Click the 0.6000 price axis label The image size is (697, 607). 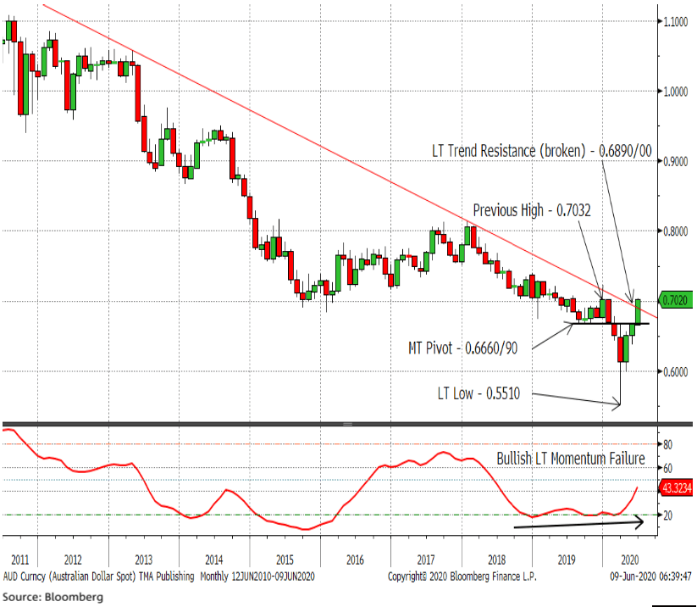[x=677, y=371]
